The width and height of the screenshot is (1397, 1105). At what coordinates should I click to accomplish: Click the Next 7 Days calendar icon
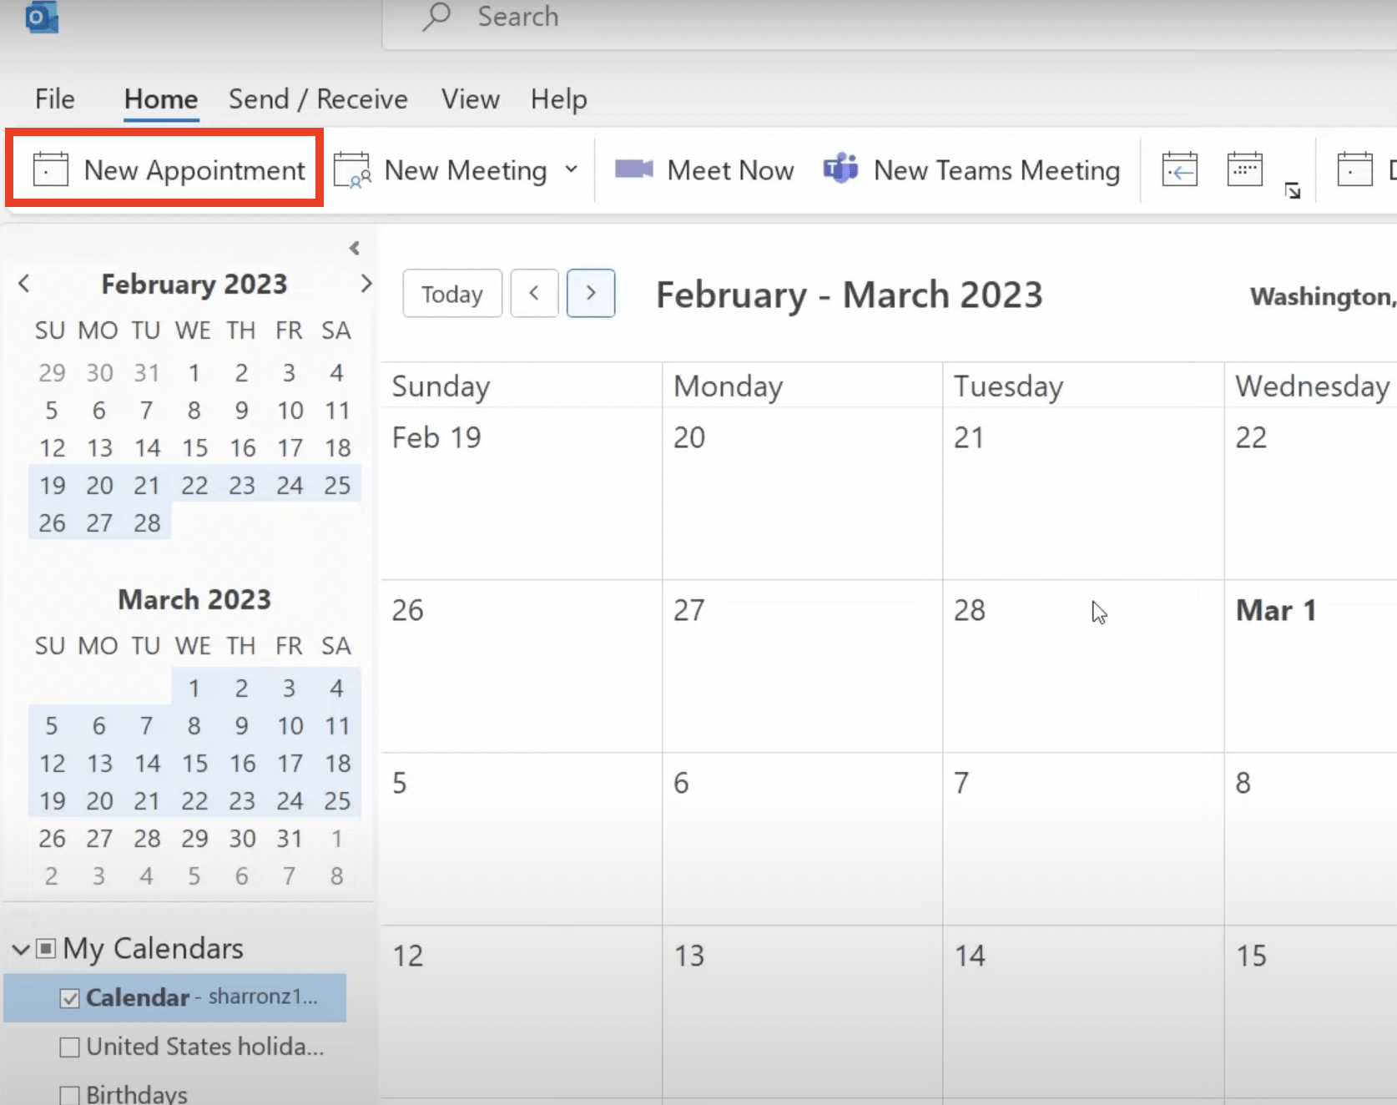(x=1244, y=169)
